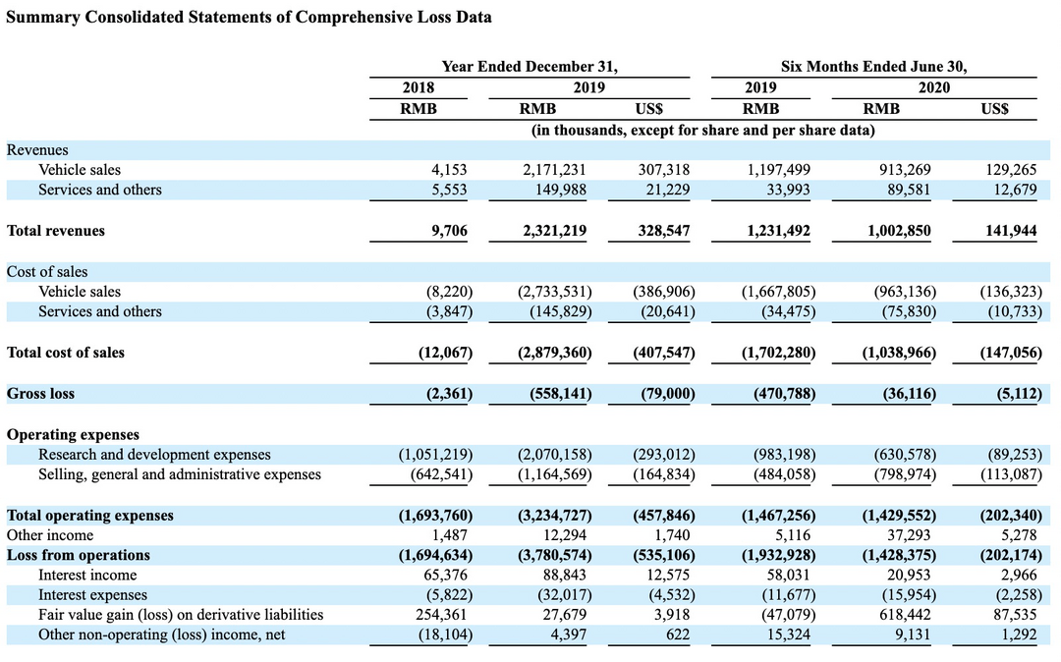Click loss from operations value (1,694,634)
This screenshot has height=662, width=1061.
point(435,555)
